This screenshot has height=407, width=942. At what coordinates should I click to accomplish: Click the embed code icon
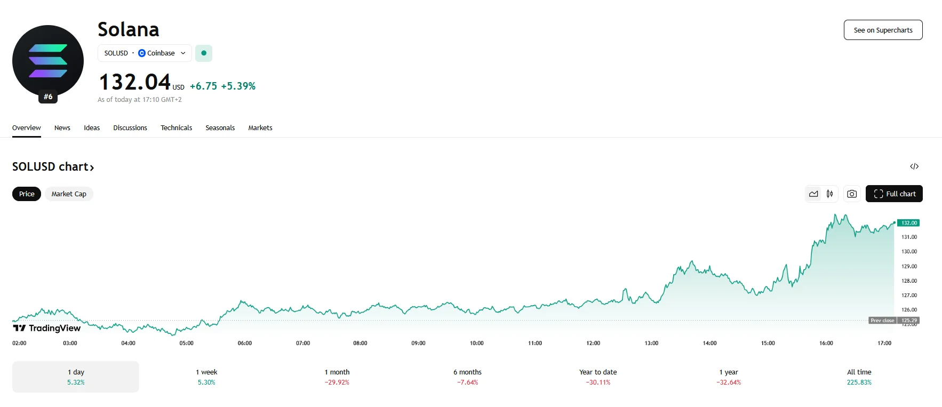point(914,166)
